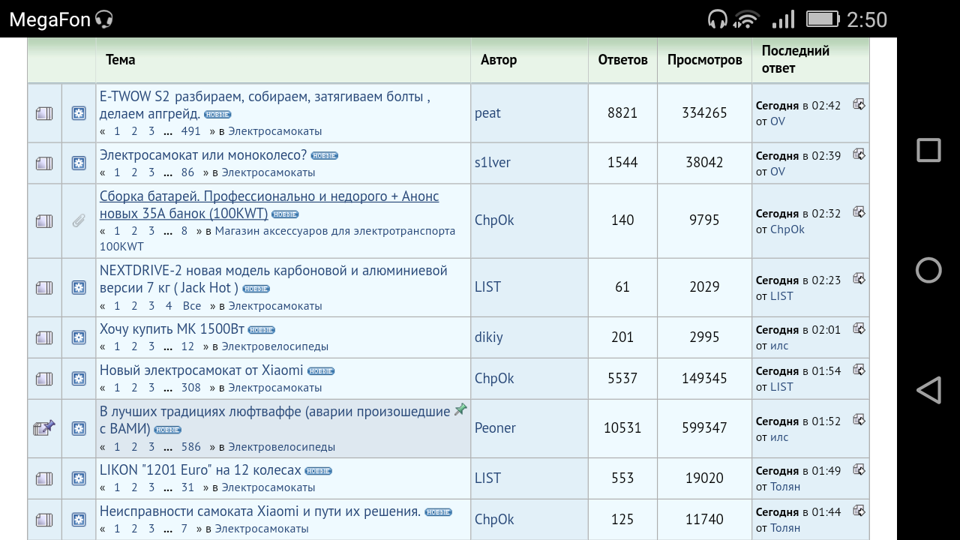960x540 pixels.
Task: Sort topics by 'Ответов' column header
Action: click(622, 60)
